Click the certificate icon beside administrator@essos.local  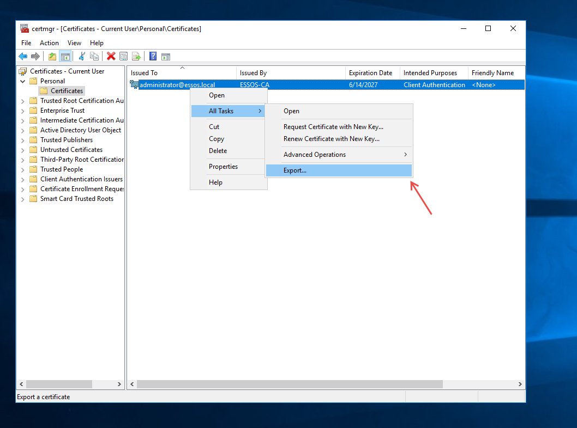tap(134, 85)
